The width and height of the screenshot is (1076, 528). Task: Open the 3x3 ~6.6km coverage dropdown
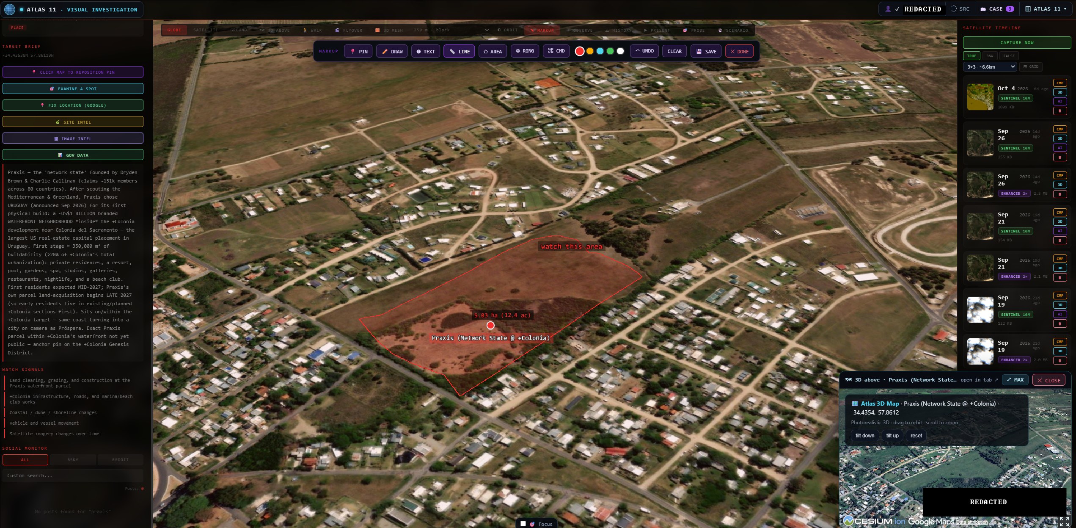[990, 67]
